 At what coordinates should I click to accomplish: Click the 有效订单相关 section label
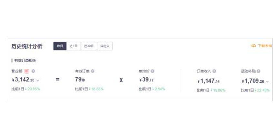(25, 61)
